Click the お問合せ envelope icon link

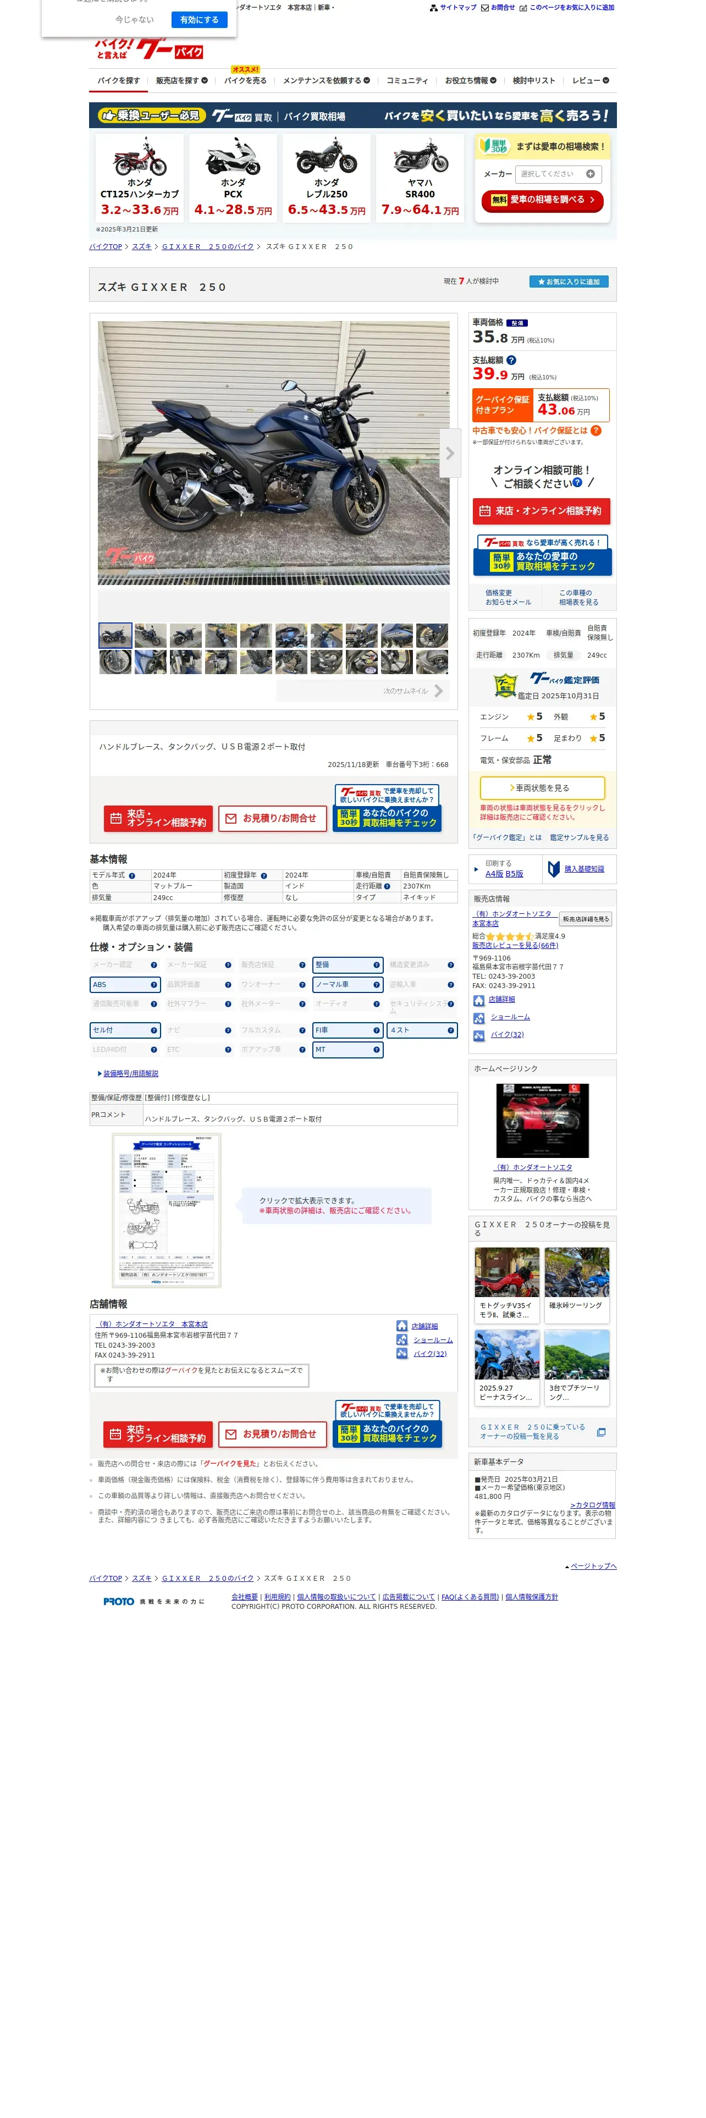click(x=498, y=7)
